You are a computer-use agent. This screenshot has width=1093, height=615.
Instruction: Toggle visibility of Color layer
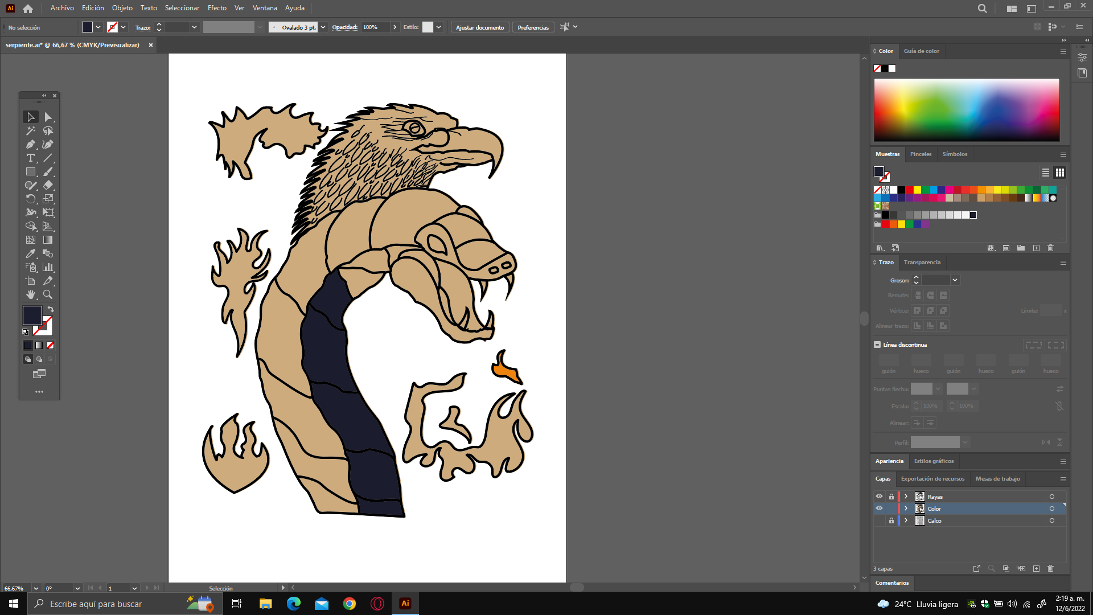click(x=880, y=509)
